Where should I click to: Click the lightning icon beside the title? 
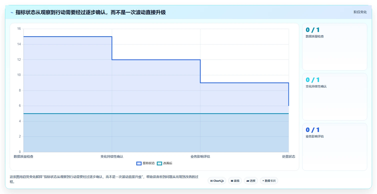pos(12,12)
